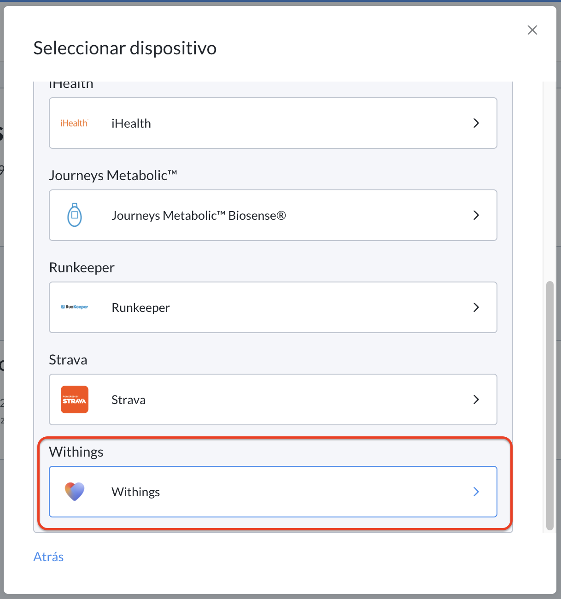Viewport: 561px width, 599px height.
Task: Click the Runkeeper logo icon
Action: pyautogui.click(x=75, y=307)
